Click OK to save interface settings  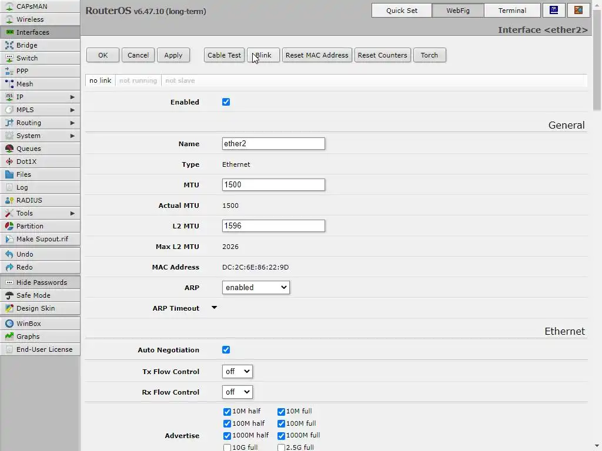point(103,55)
